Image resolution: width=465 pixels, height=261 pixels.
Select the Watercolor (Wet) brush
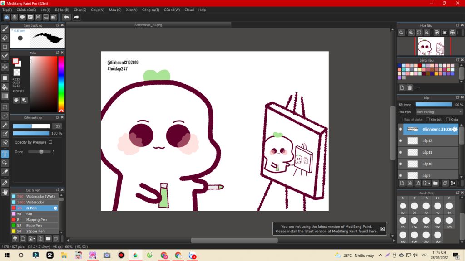(35, 197)
